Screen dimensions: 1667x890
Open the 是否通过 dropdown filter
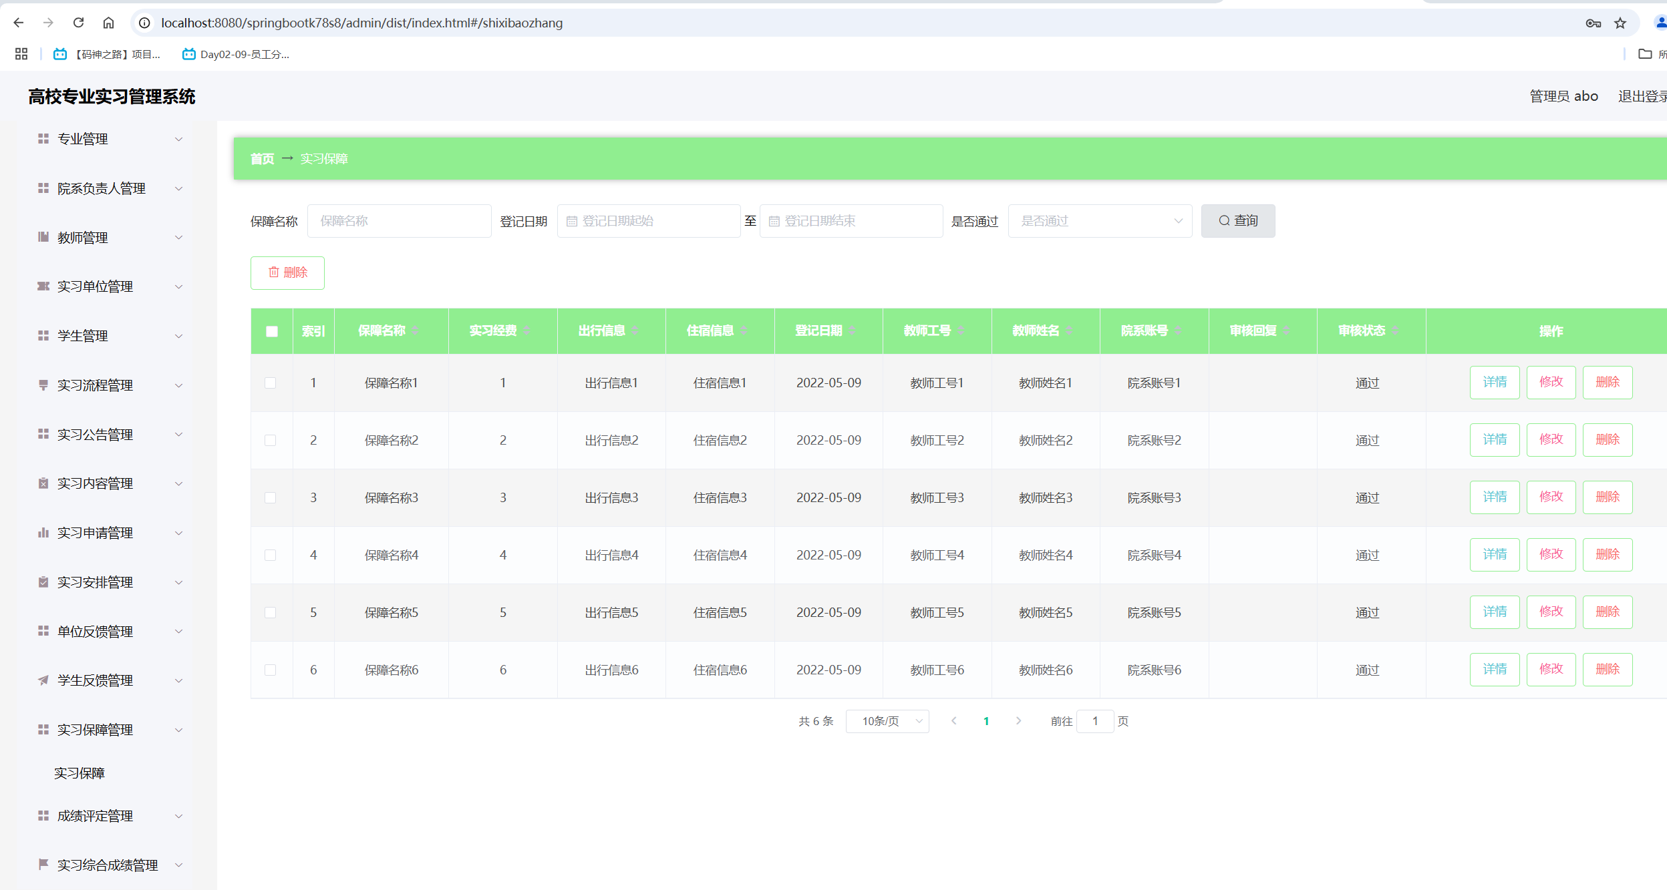(x=1100, y=221)
